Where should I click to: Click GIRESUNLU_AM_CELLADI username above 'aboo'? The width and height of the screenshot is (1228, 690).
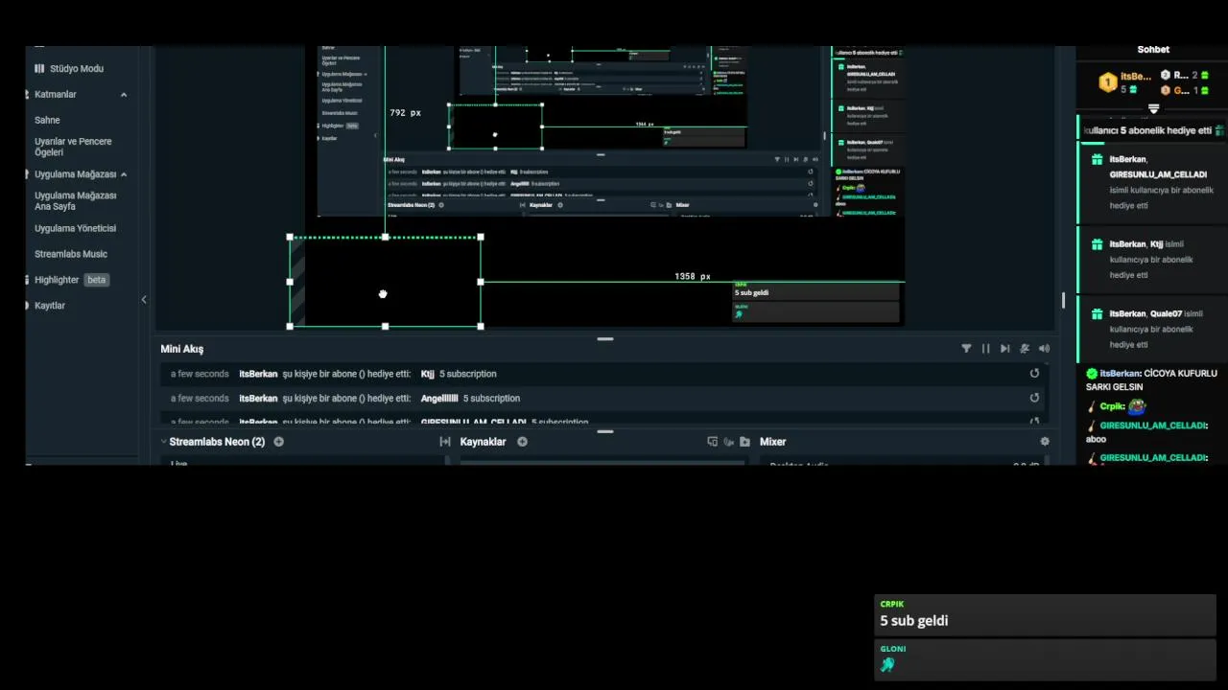(1152, 425)
